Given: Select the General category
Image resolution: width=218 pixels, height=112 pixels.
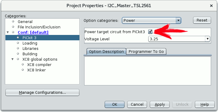Looking at the screenshot, I should [x=25, y=22].
